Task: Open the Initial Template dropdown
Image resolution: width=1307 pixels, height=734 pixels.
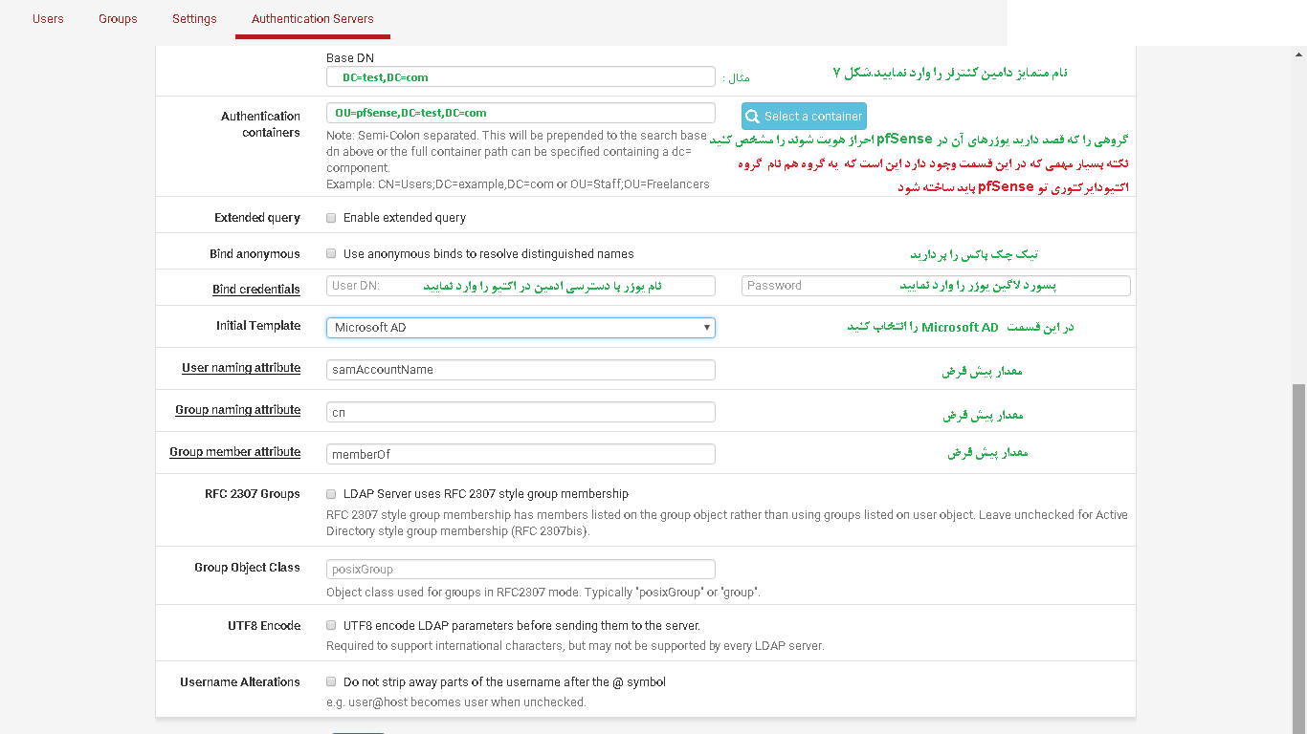Action: [521, 328]
